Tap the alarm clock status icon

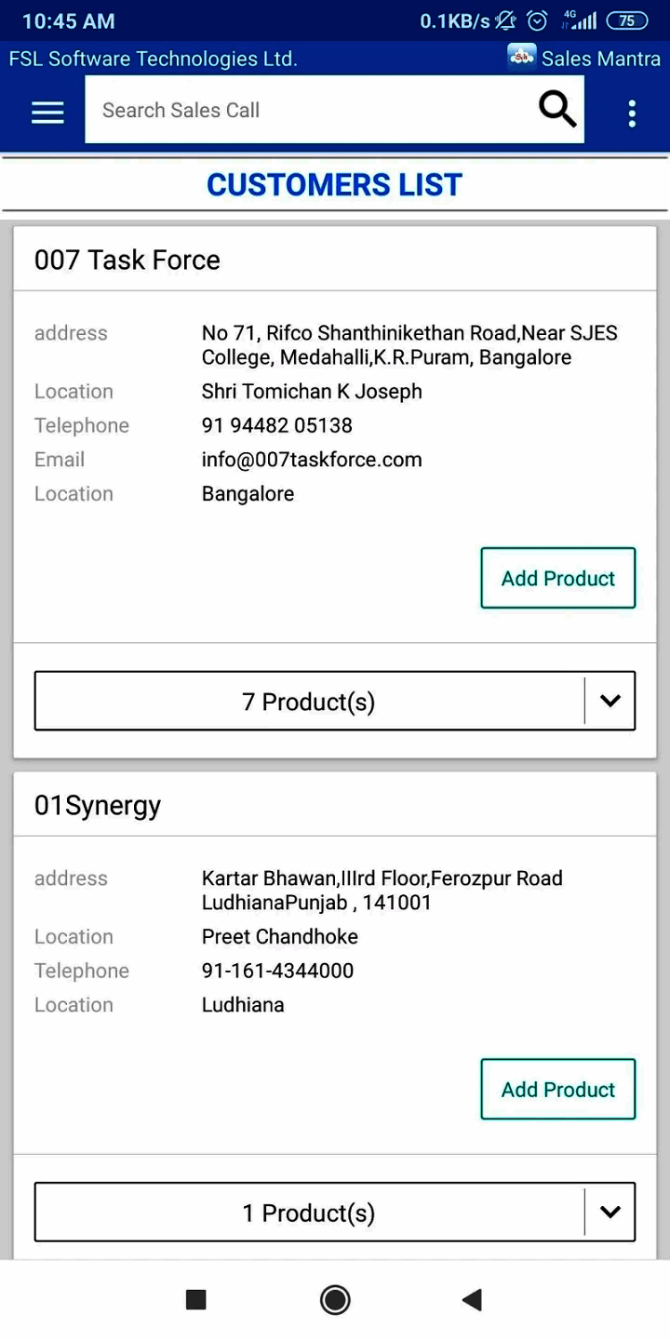[x=538, y=20]
